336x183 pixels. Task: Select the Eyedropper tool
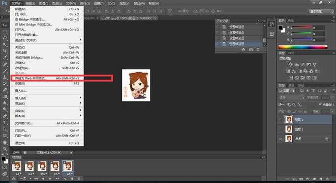coord(5,57)
